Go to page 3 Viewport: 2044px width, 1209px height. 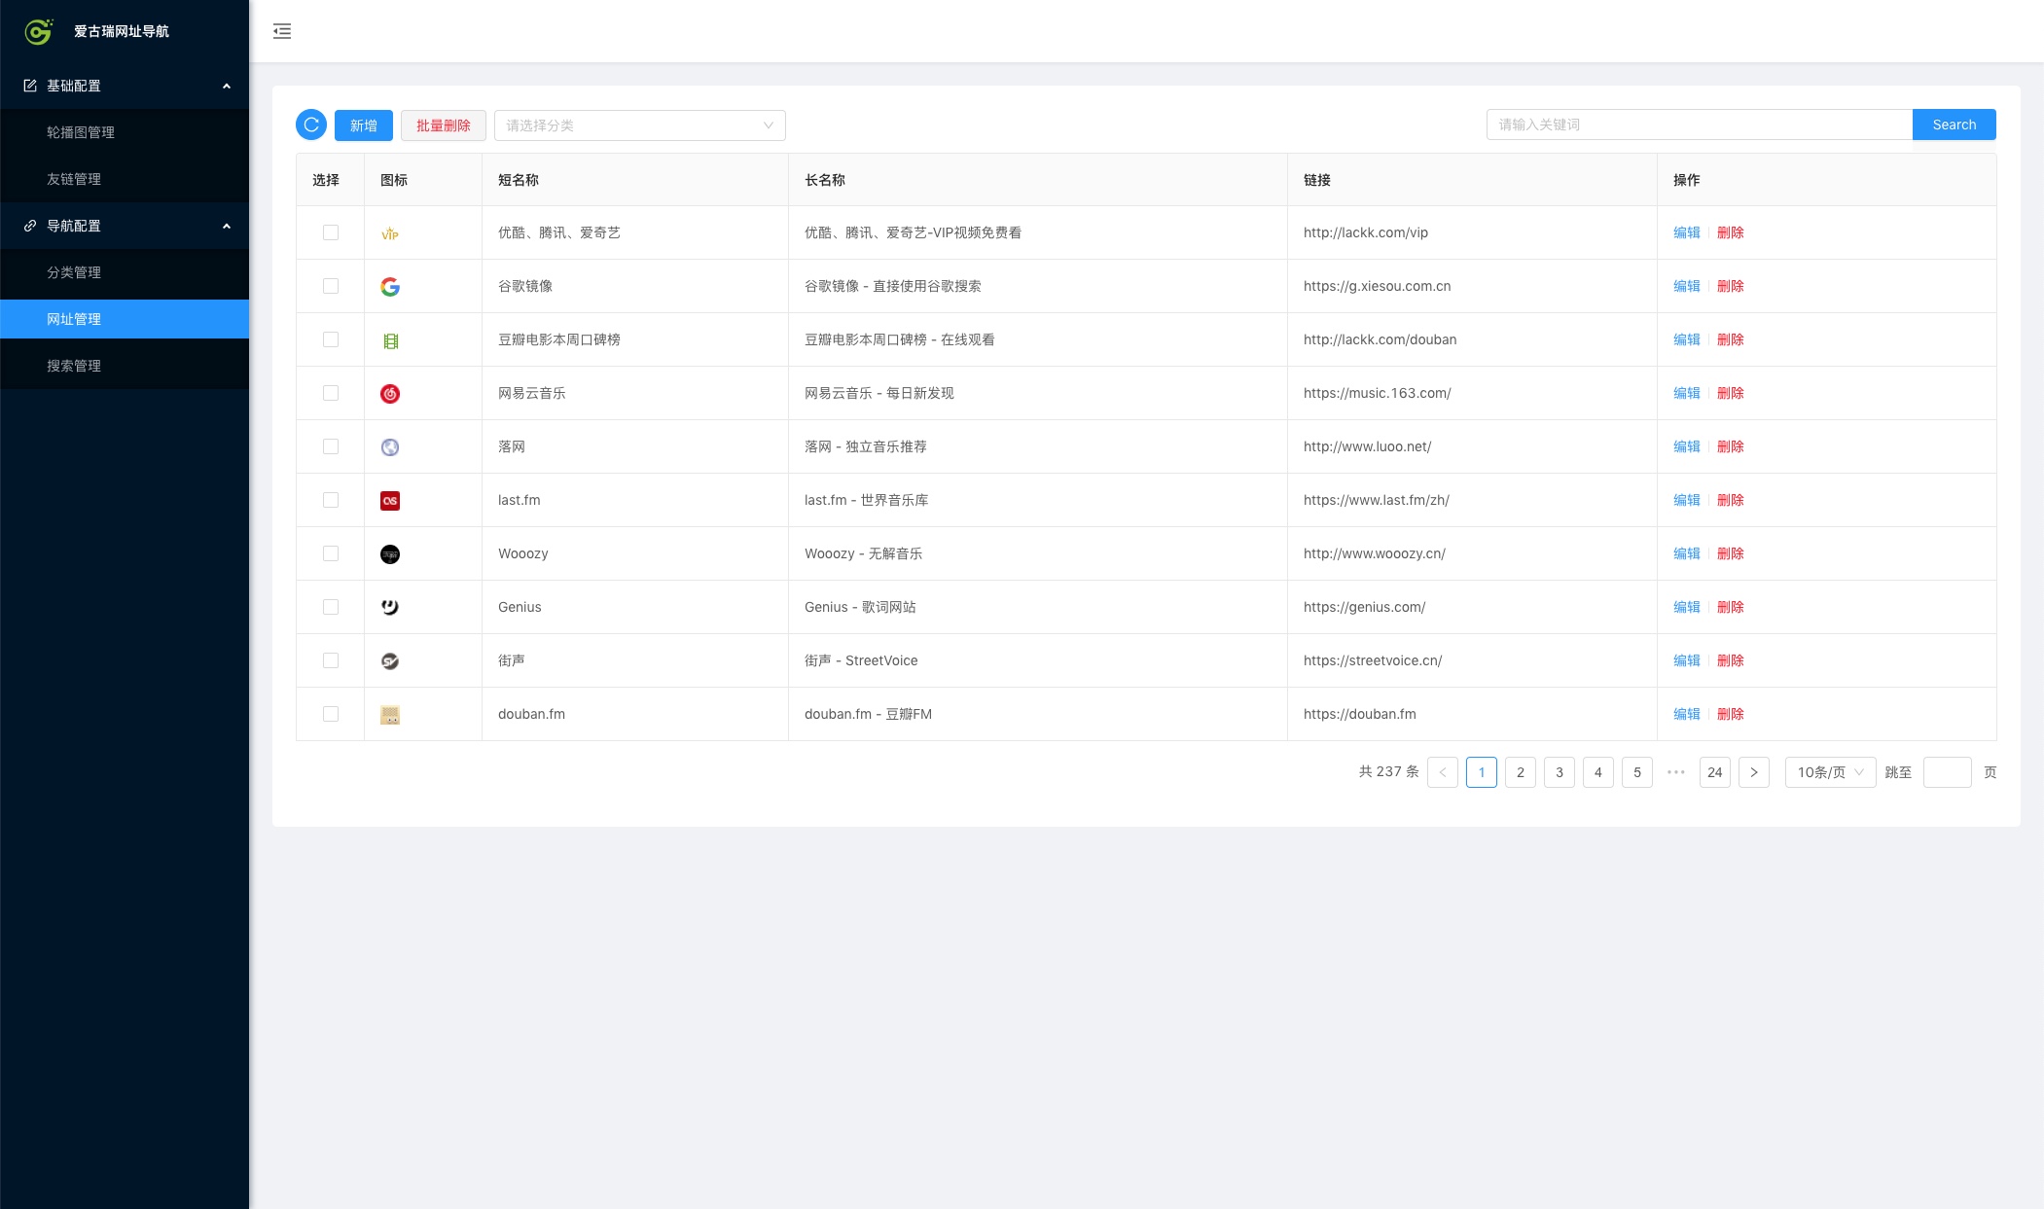coord(1560,772)
